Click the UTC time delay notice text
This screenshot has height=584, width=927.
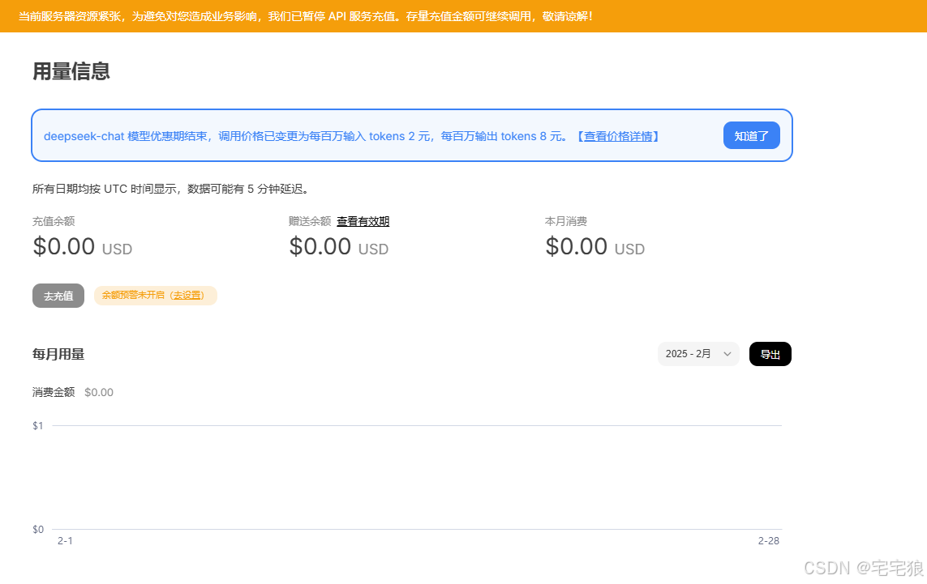(173, 189)
